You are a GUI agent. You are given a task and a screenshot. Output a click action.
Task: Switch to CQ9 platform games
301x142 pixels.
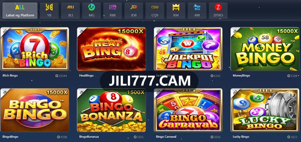pos(155,10)
